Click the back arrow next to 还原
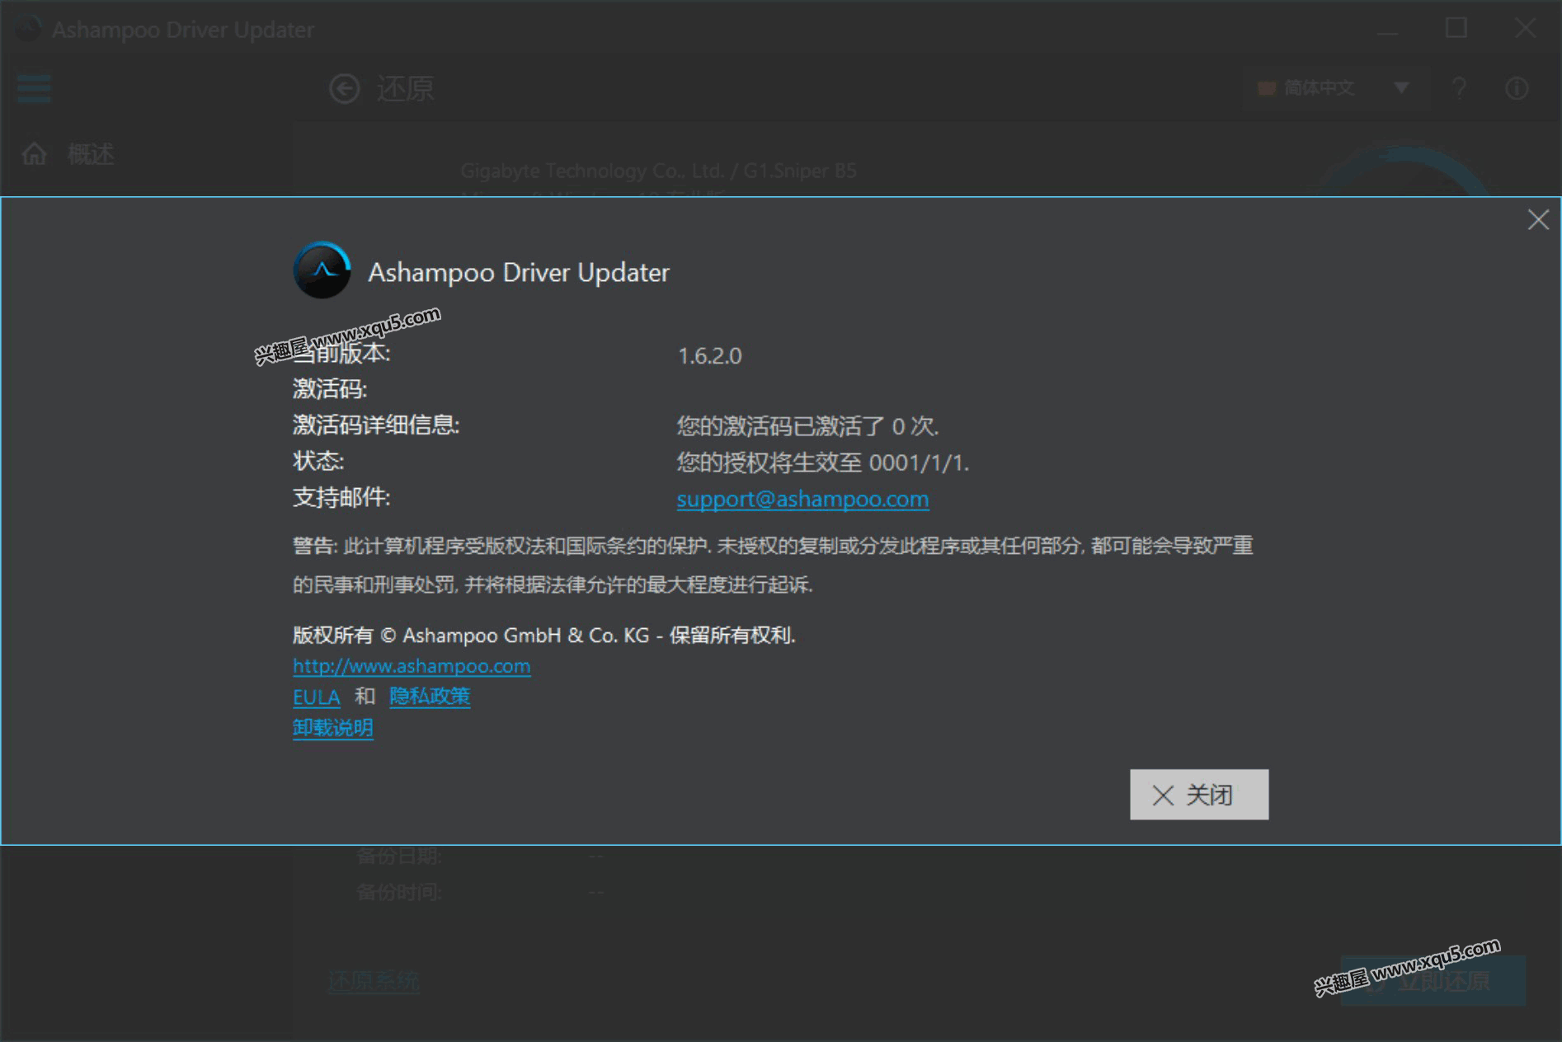 (345, 88)
